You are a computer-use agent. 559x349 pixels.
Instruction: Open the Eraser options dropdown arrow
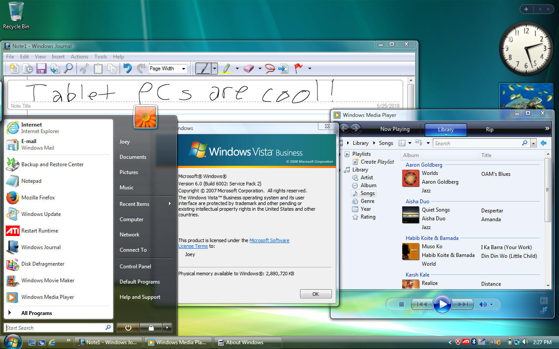point(259,68)
